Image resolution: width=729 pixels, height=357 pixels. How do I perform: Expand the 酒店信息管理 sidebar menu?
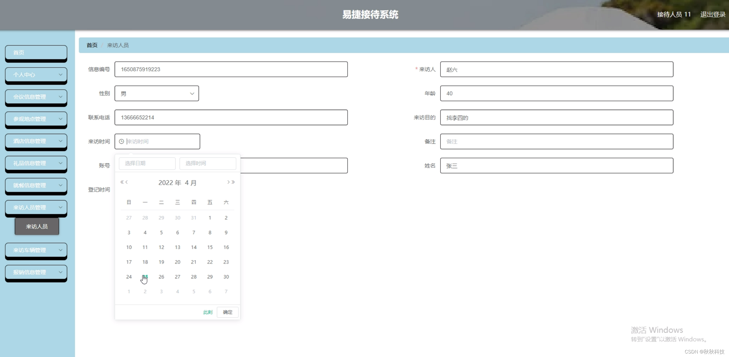pos(36,141)
